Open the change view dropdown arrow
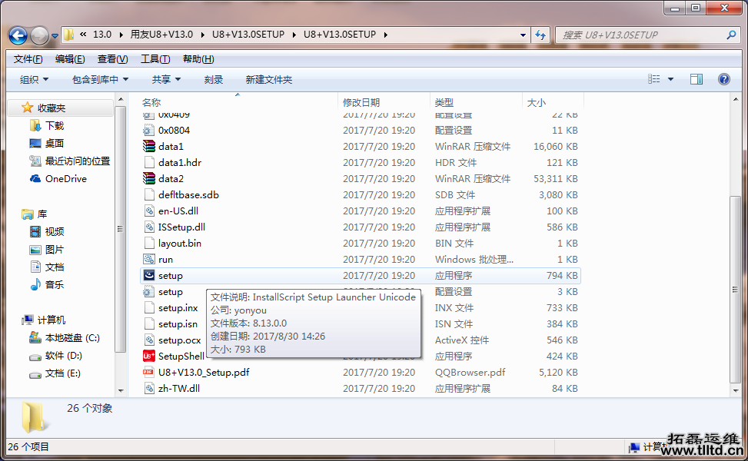 tap(669, 78)
